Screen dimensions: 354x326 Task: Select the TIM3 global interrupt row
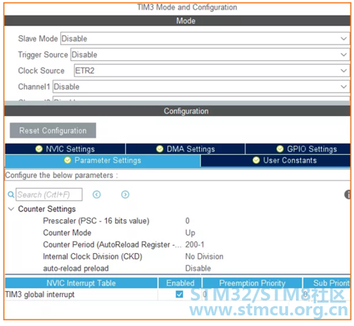point(178,294)
